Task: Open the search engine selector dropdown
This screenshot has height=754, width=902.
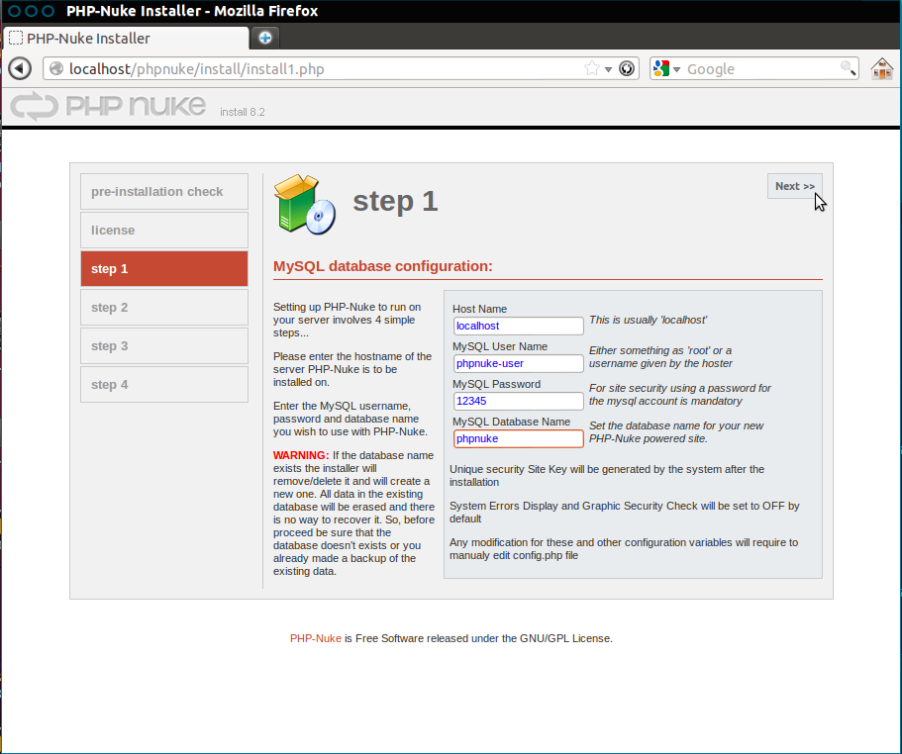Action: tap(676, 69)
